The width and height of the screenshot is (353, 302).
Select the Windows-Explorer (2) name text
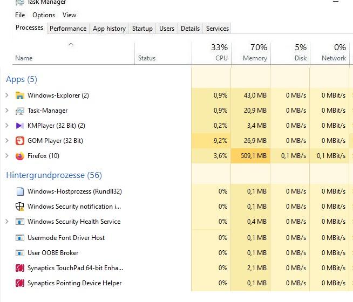58,95
